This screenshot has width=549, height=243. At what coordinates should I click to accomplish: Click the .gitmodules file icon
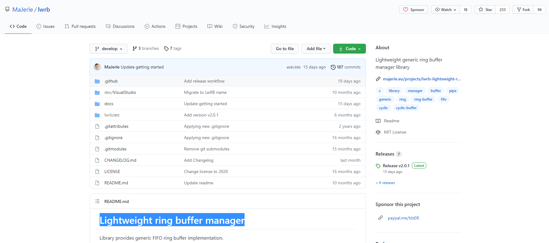(97, 149)
